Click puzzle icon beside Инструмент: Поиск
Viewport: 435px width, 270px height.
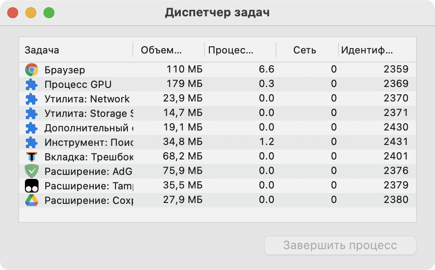(32, 142)
